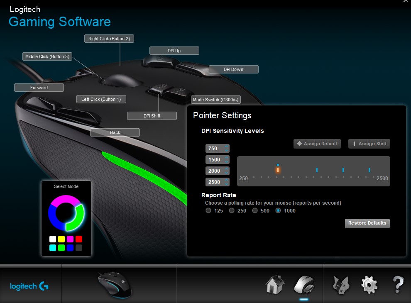Click the stepper arrows on 1500 DPI field
The image size is (411, 303).
coord(226,160)
